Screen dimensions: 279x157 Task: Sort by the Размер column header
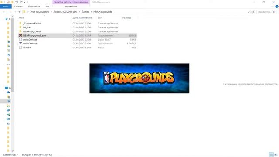(127, 18)
